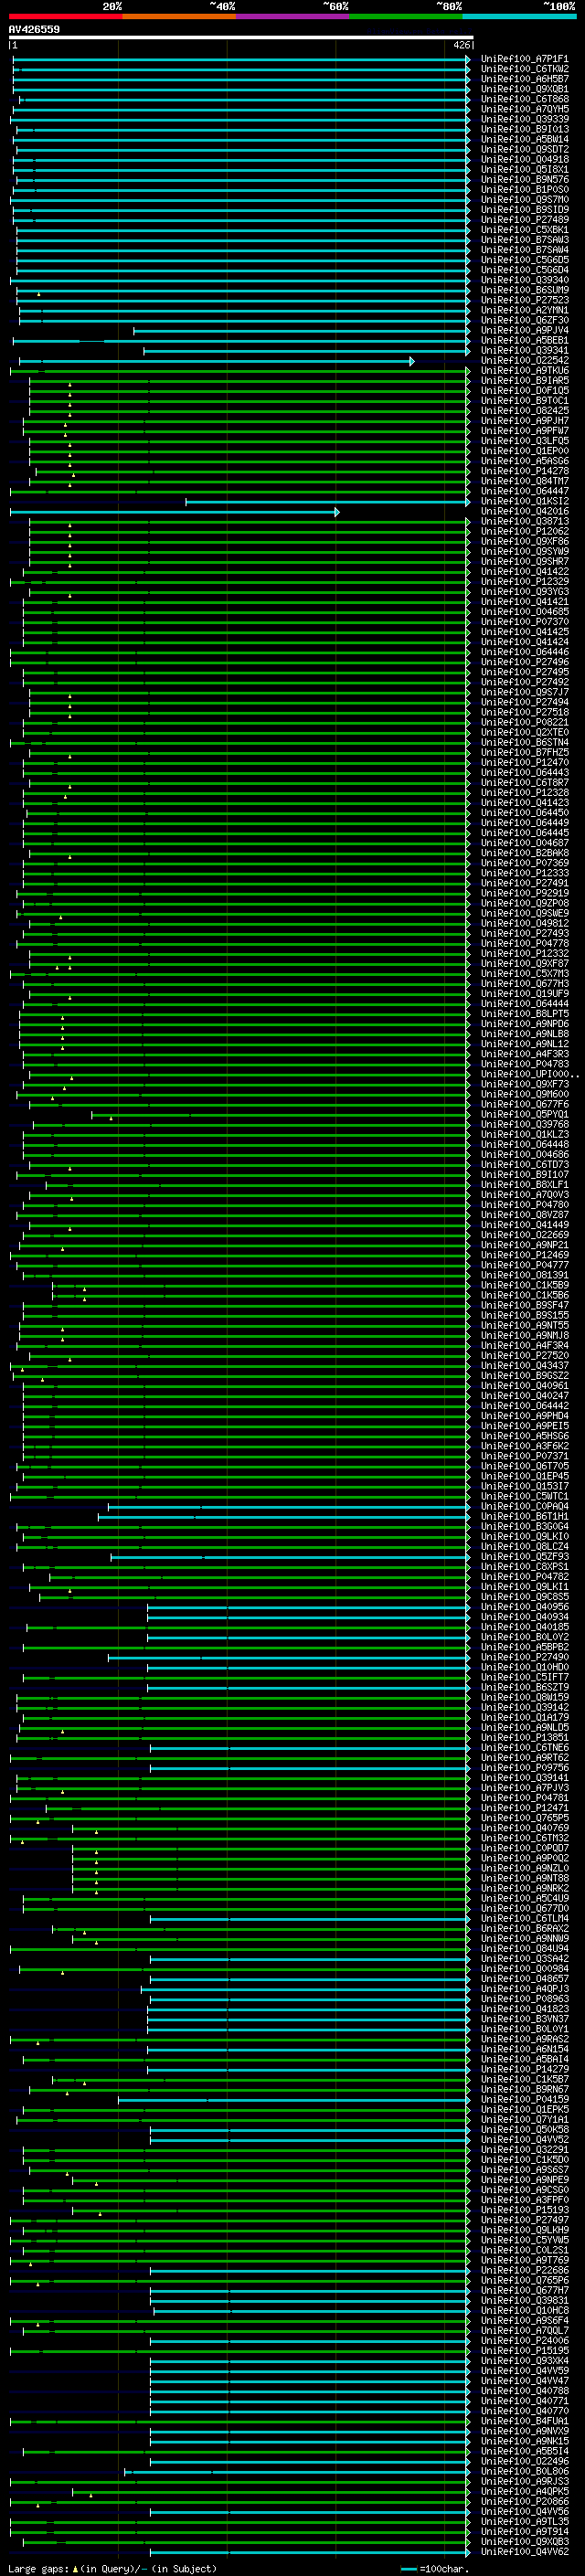Select label UniRef100_Q6T705

(x=525, y=1466)
